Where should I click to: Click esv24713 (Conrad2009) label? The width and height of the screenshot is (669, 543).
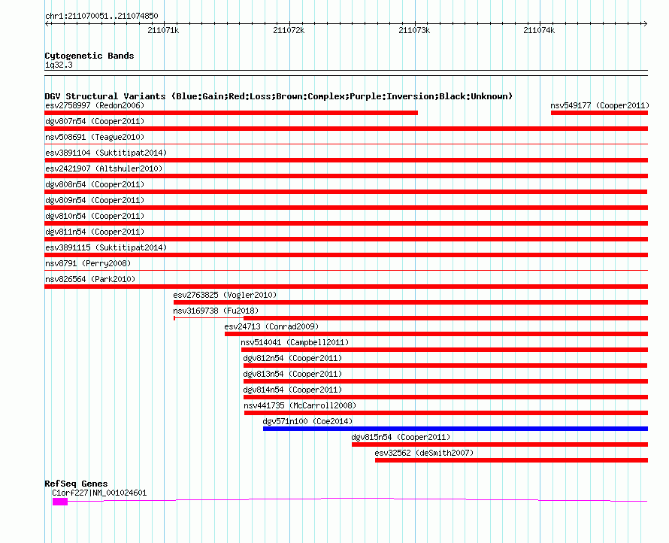click(x=271, y=326)
